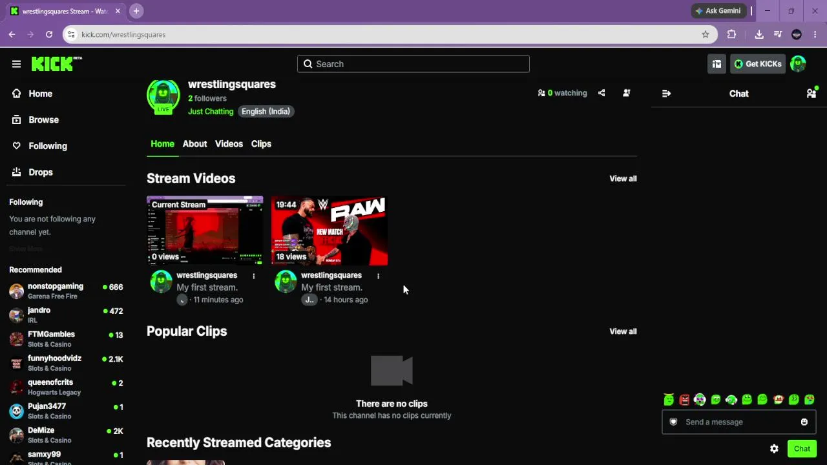Share the wrestlingsquares channel
Image resolution: width=827 pixels, height=465 pixels.
(602, 93)
